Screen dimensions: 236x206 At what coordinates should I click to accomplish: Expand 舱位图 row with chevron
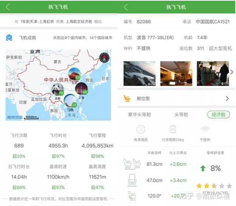227,98
